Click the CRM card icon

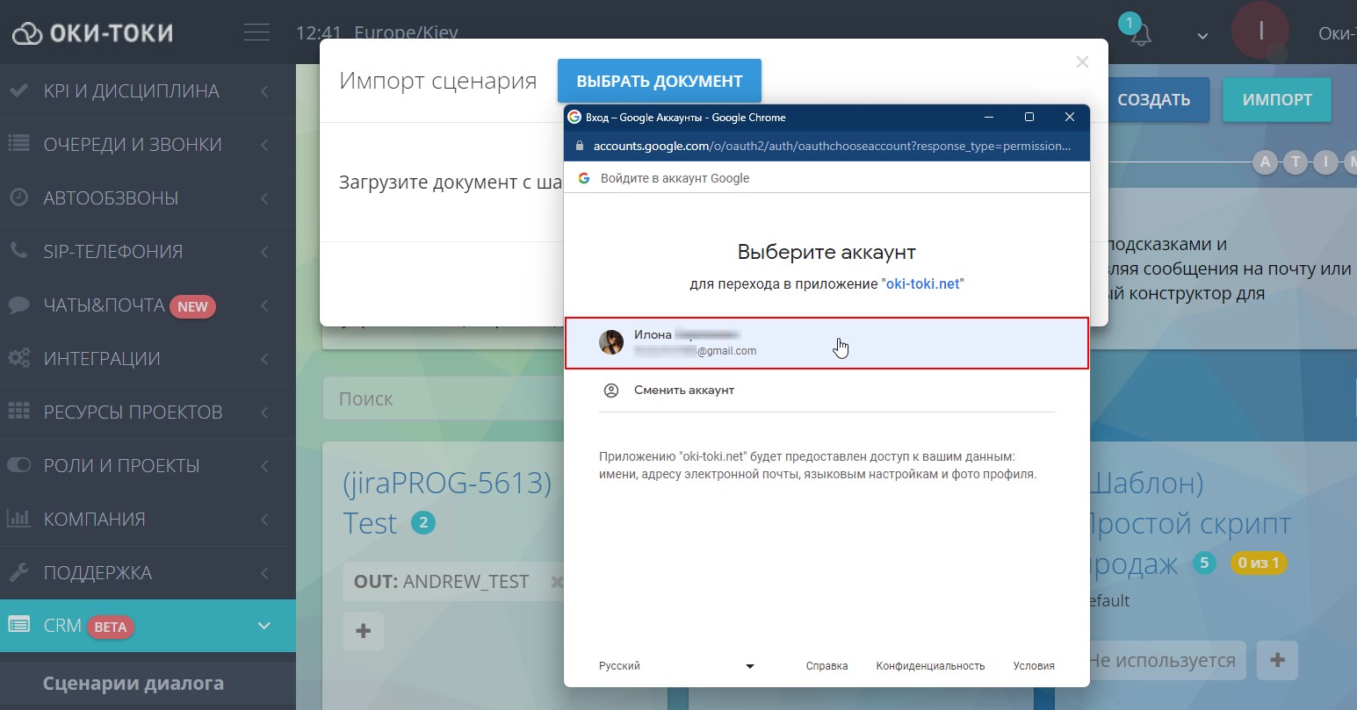click(18, 625)
